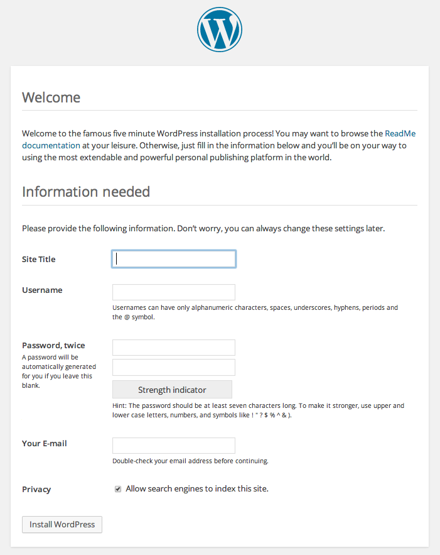Click the 'Welcome' heading text

point(51,97)
